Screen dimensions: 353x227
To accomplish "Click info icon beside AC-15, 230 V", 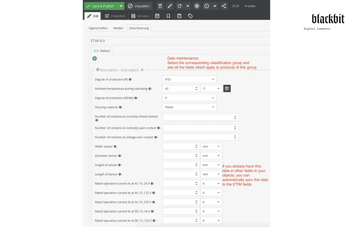I will (153, 202).
